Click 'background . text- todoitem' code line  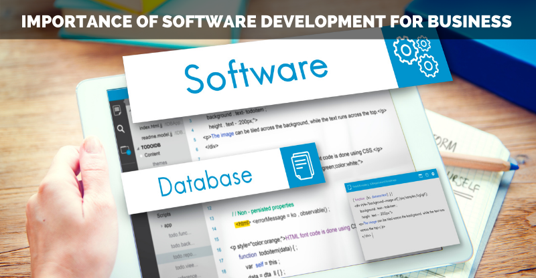237,113
